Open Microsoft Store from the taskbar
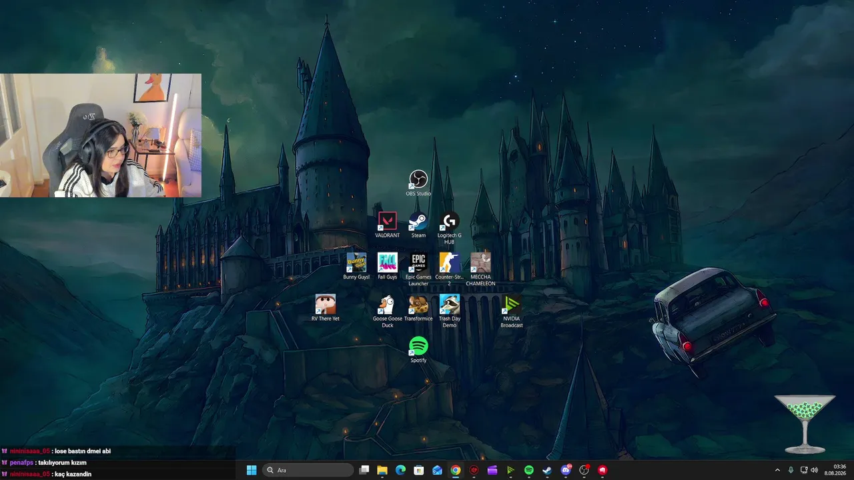The width and height of the screenshot is (854, 480). coord(419,470)
